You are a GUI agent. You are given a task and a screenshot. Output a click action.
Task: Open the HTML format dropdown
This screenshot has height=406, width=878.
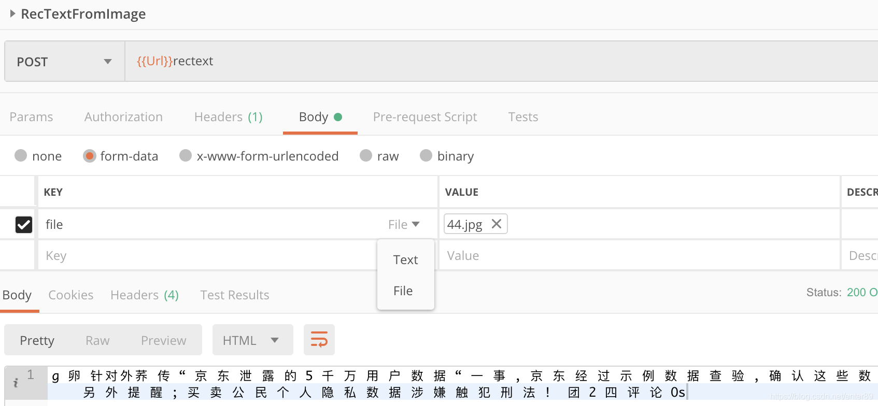(252, 340)
